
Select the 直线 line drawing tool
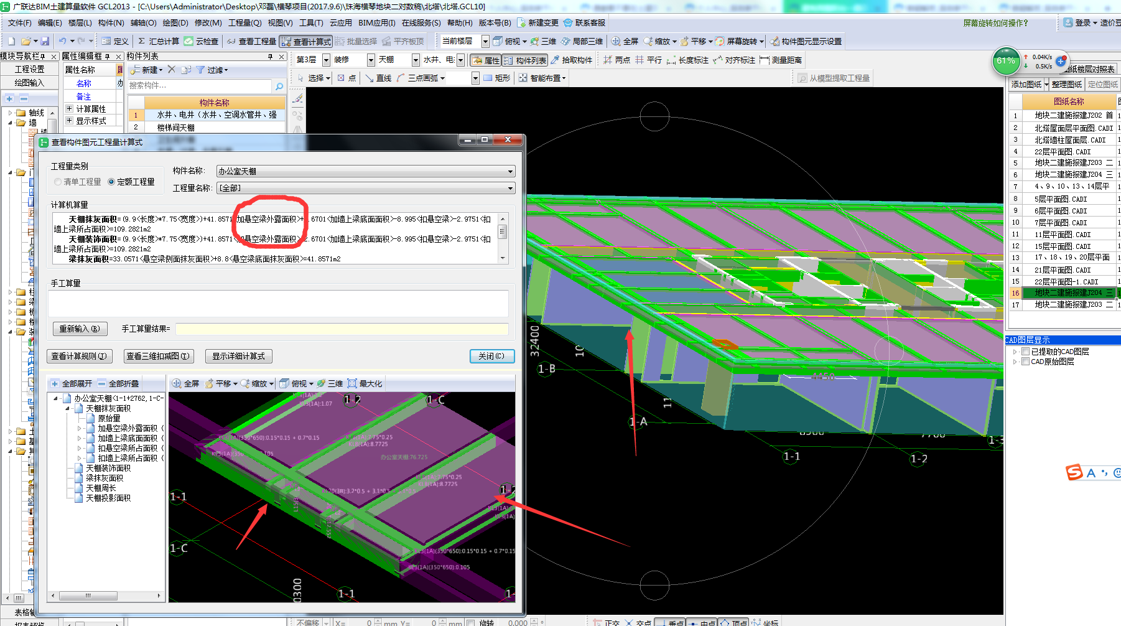click(379, 78)
